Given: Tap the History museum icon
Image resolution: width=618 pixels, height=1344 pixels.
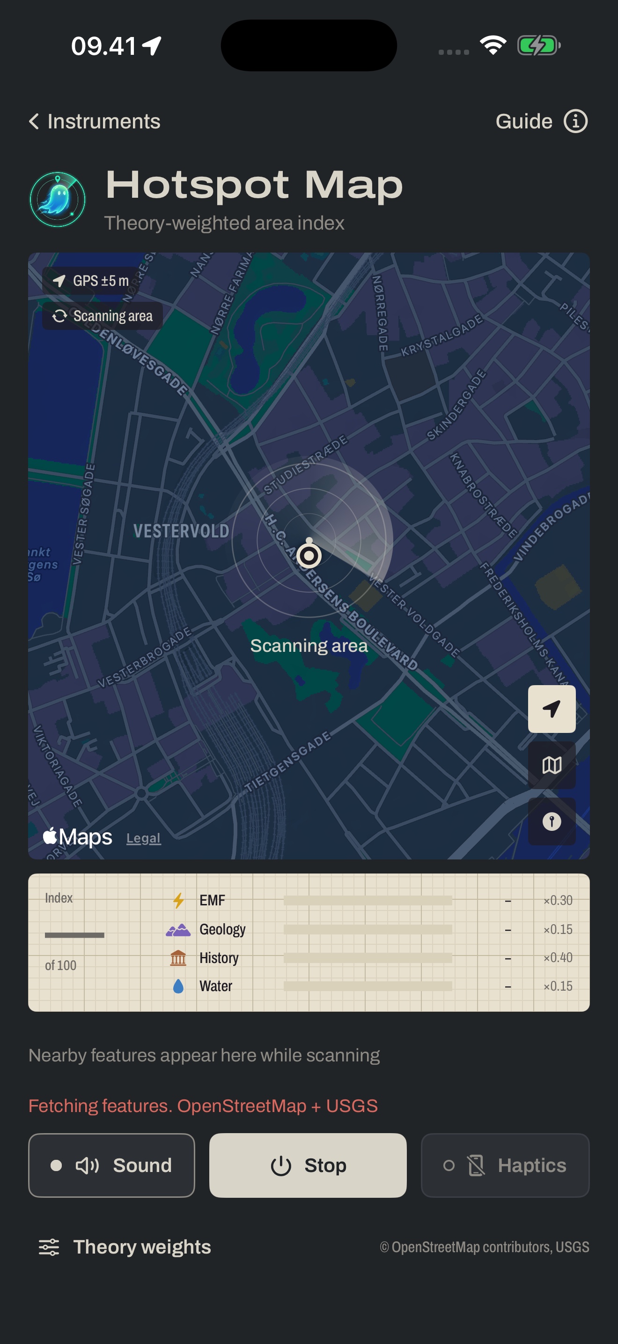Looking at the screenshot, I should coord(178,957).
